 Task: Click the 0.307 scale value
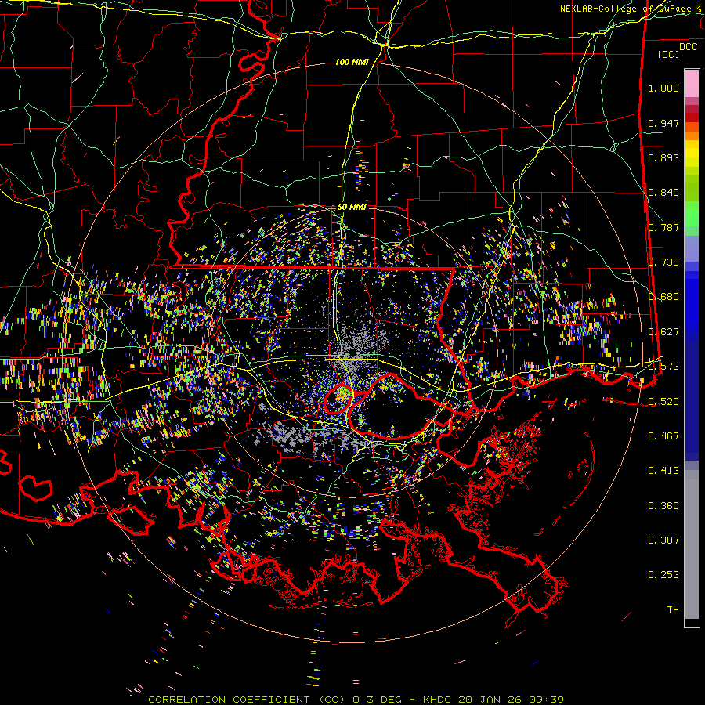[x=663, y=540]
